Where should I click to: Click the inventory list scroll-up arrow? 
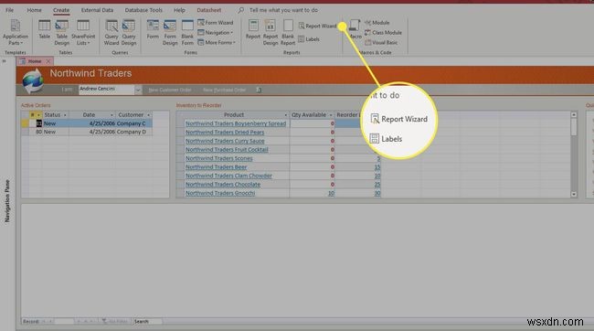pos(574,114)
